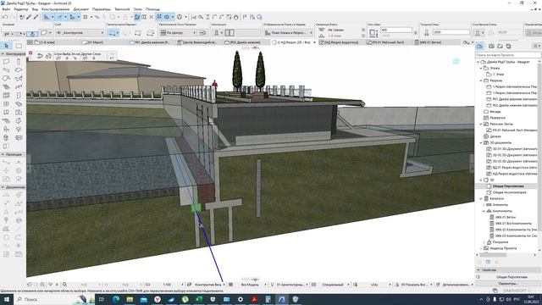Pick up parameters with the eyedropper icon
The image size is (542, 305).
coord(29,17)
